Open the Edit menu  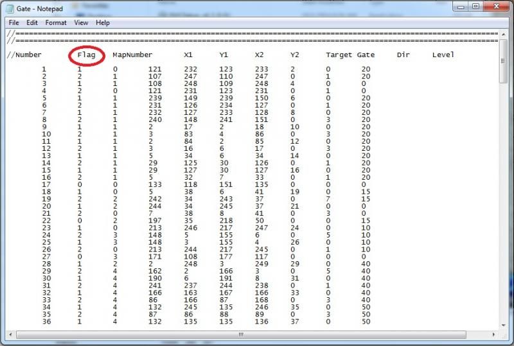pos(32,22)
